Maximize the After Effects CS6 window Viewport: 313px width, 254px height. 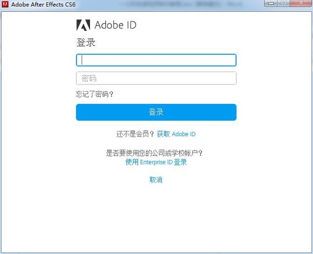[x=284, y=3]
